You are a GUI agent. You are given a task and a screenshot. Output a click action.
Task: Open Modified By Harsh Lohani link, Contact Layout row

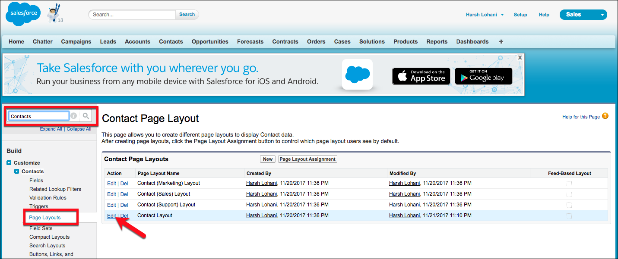(x=404, y=215)
